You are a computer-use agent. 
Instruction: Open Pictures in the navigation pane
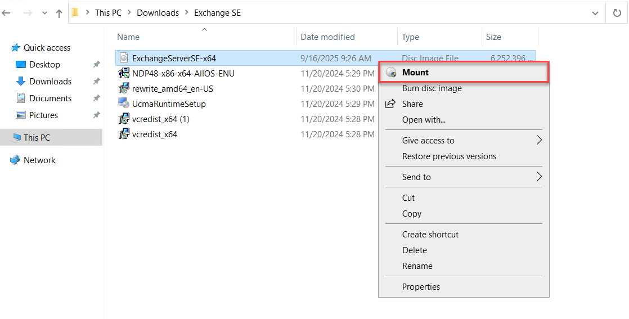pyautogui.click(x=44, y=115)
